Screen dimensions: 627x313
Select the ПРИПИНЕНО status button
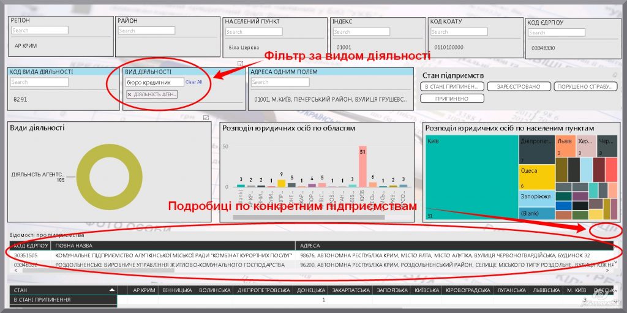click(x=453, y=98)
